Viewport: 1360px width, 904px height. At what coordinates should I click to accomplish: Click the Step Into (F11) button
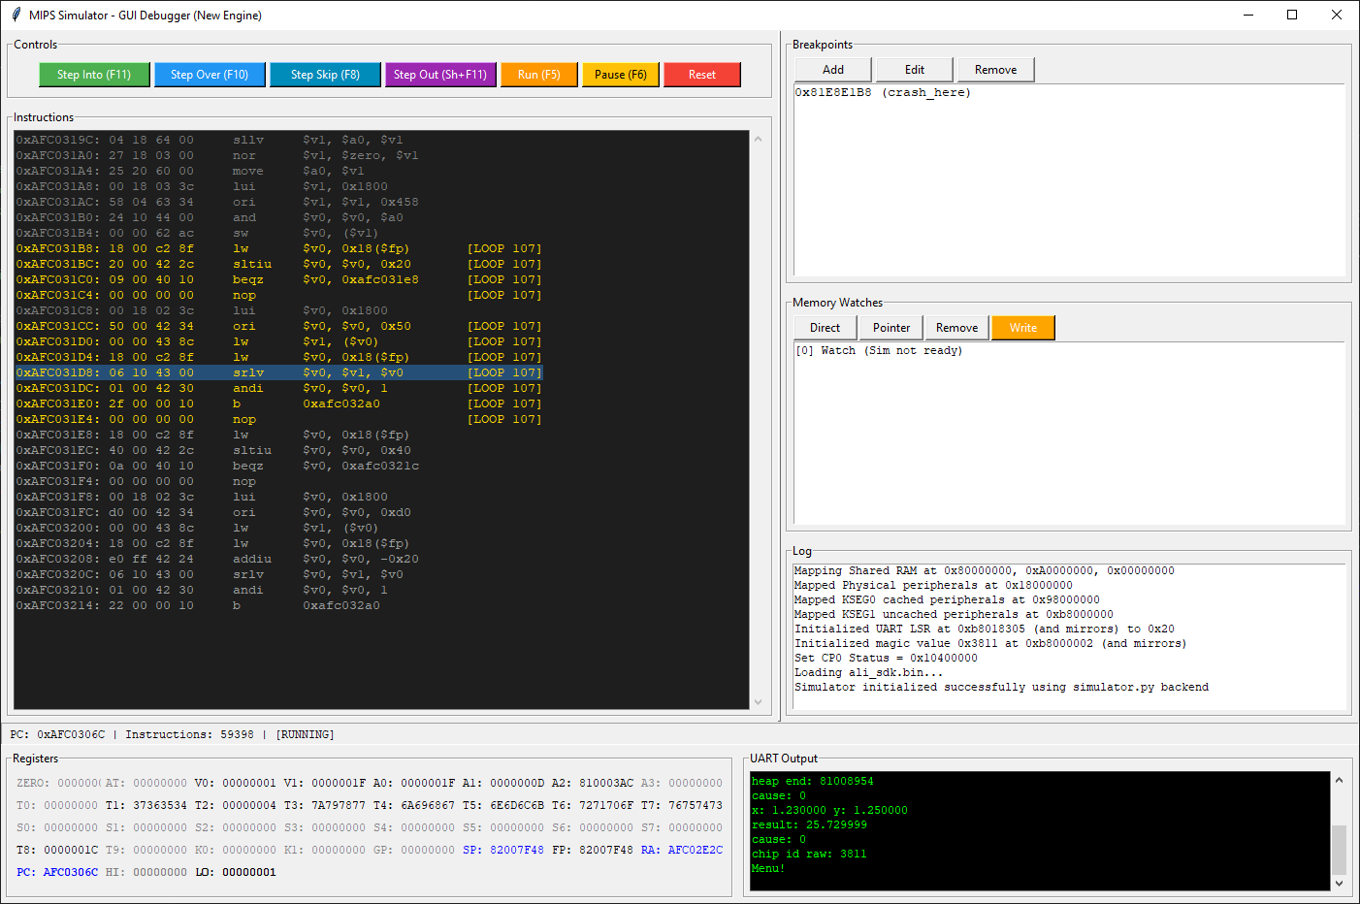pyautogui.click(x=94, y=75)
